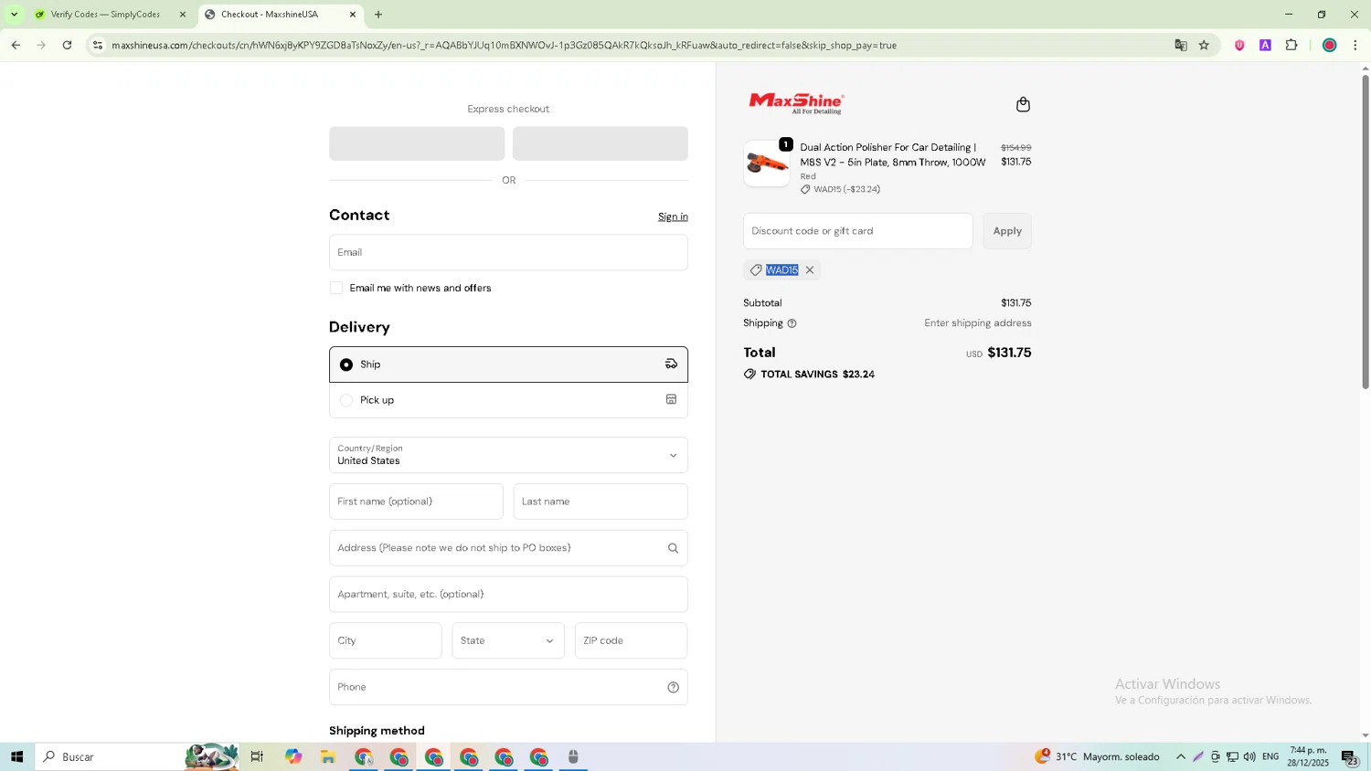Viewport: 1371px width, 771px height.
Task: Close the Checkout MaxshineUSA tab
Action: (353, 15)
